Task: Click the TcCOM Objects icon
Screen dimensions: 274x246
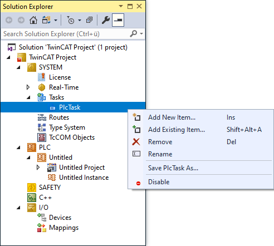Action: pyautogui.click(x=42, y=137)
